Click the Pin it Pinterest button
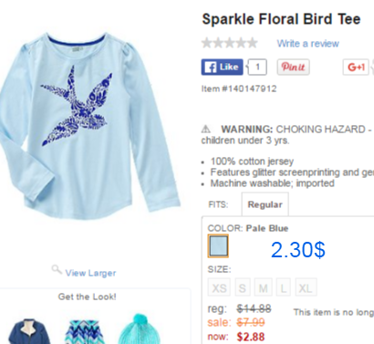The width and height of the screenshot is (374, 344). pos(293,67)
